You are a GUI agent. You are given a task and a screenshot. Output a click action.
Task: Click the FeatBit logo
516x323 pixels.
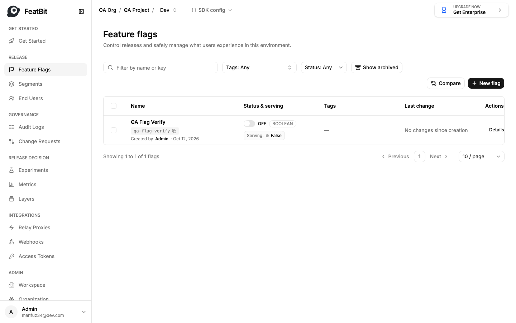tap(27, 11)
